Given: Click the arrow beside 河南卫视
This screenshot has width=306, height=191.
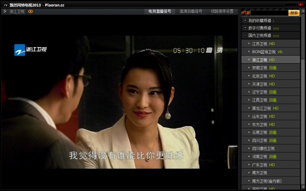Looking at the screenshot, I should tap(249, 156).
